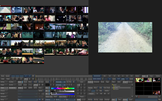Choose the freeform shape geometry tool
This screenshot has height=101, width=162.
36,85
